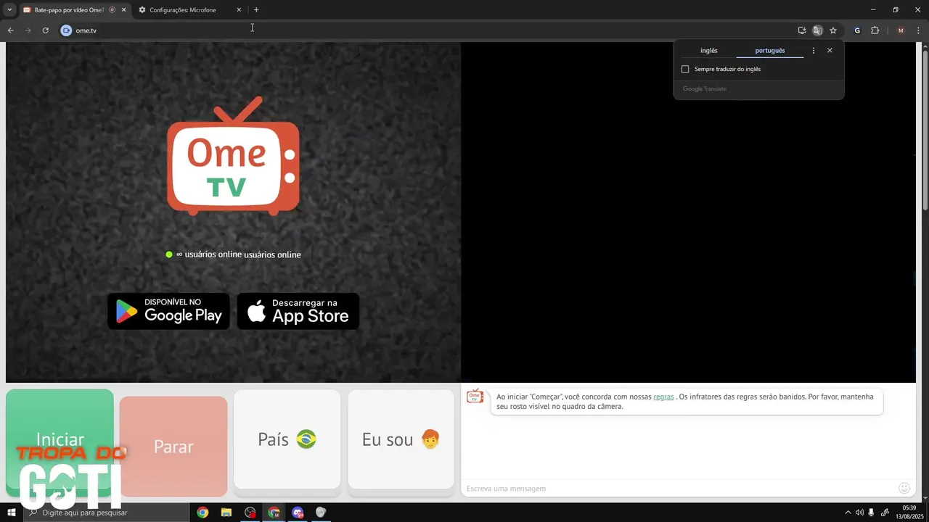Open Windows Start menu
929x522 pixels.
click(11, 513)
